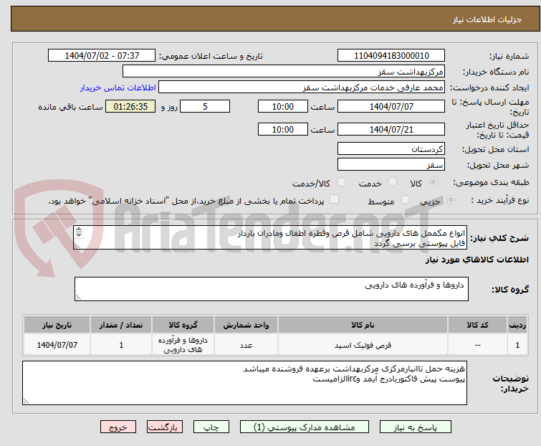
Task: Select the جزیی purchase type radio
Action: (x=451, y=200)
